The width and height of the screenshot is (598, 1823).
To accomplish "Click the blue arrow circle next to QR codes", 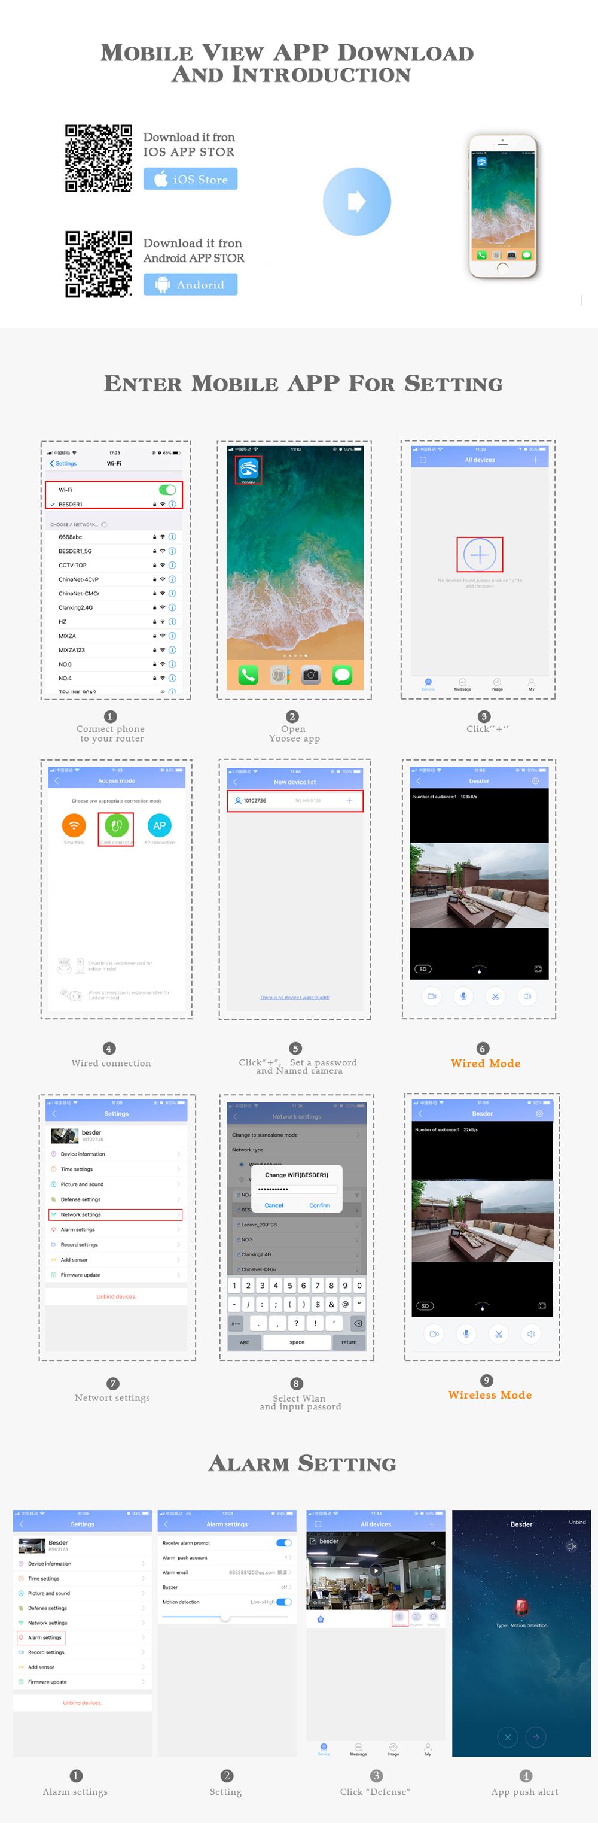I will [x=357, y=201].
